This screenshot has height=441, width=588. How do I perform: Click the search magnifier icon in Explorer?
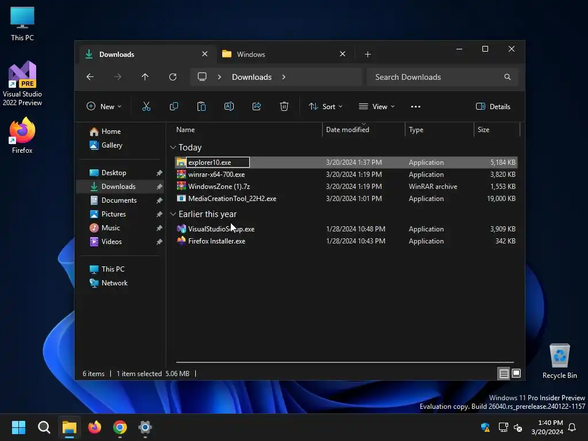[x=508, y=77]
